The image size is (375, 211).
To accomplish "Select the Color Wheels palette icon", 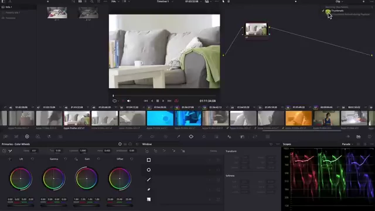I will [27, 137].
